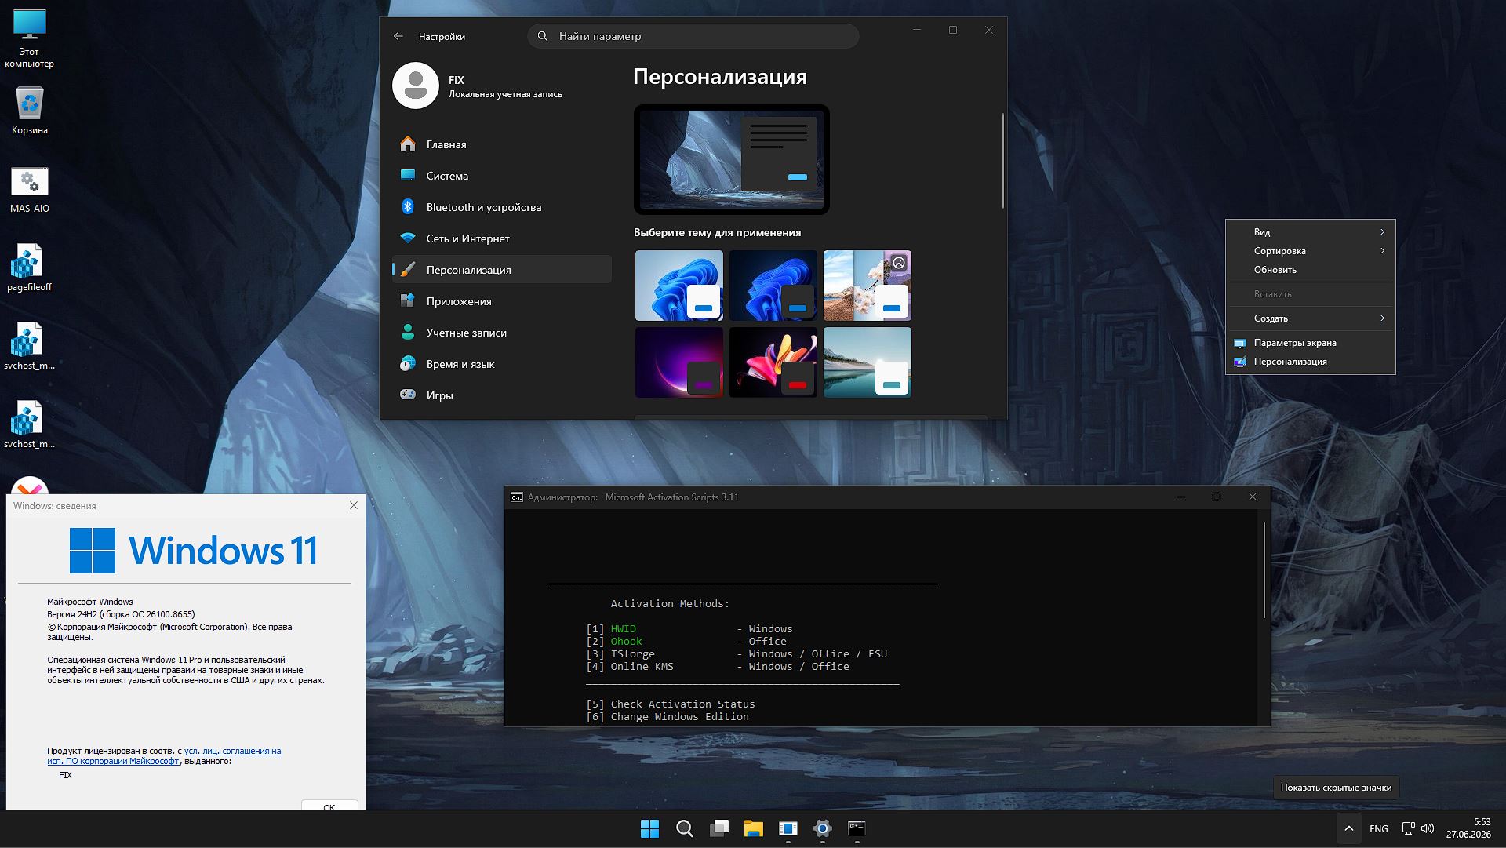Expand the Сортировка context submenu
This screenshot has width=1506, height=848.
click(1311, 251)
